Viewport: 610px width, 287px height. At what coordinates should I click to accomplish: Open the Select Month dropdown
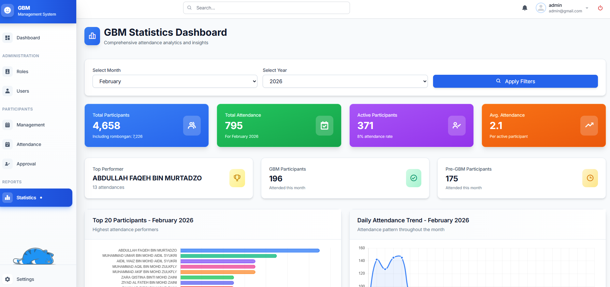pyautogui.click(x=175, y=81)
